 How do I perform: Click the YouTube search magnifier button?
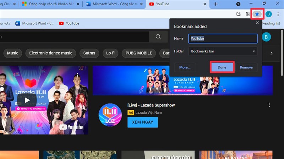[158, 37]
